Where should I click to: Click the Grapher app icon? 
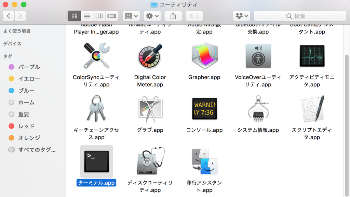point(204,56)
